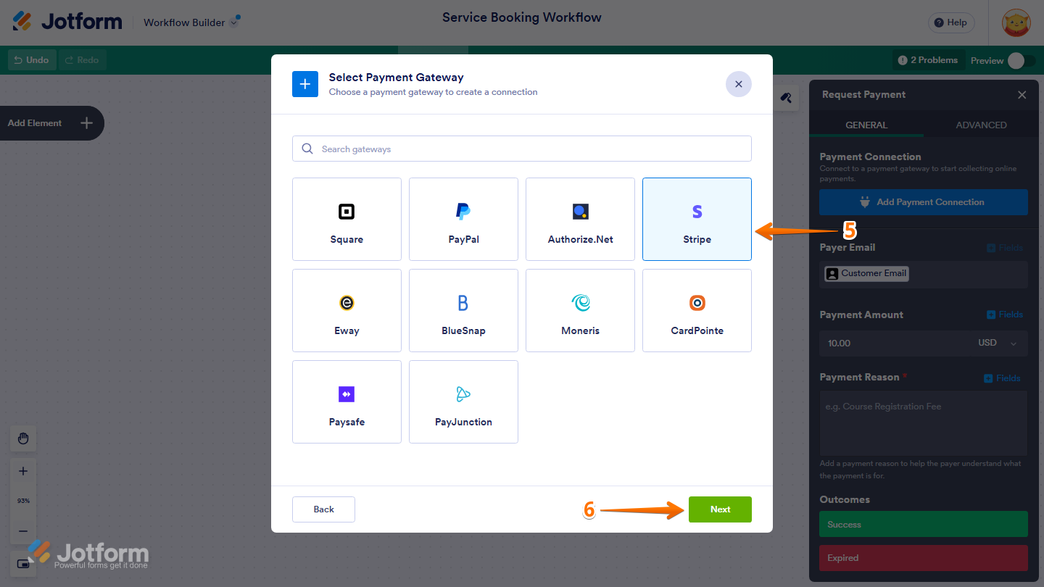Open the 2 Problems indicator
The image size is (1044, 587).
pos(927,60)
